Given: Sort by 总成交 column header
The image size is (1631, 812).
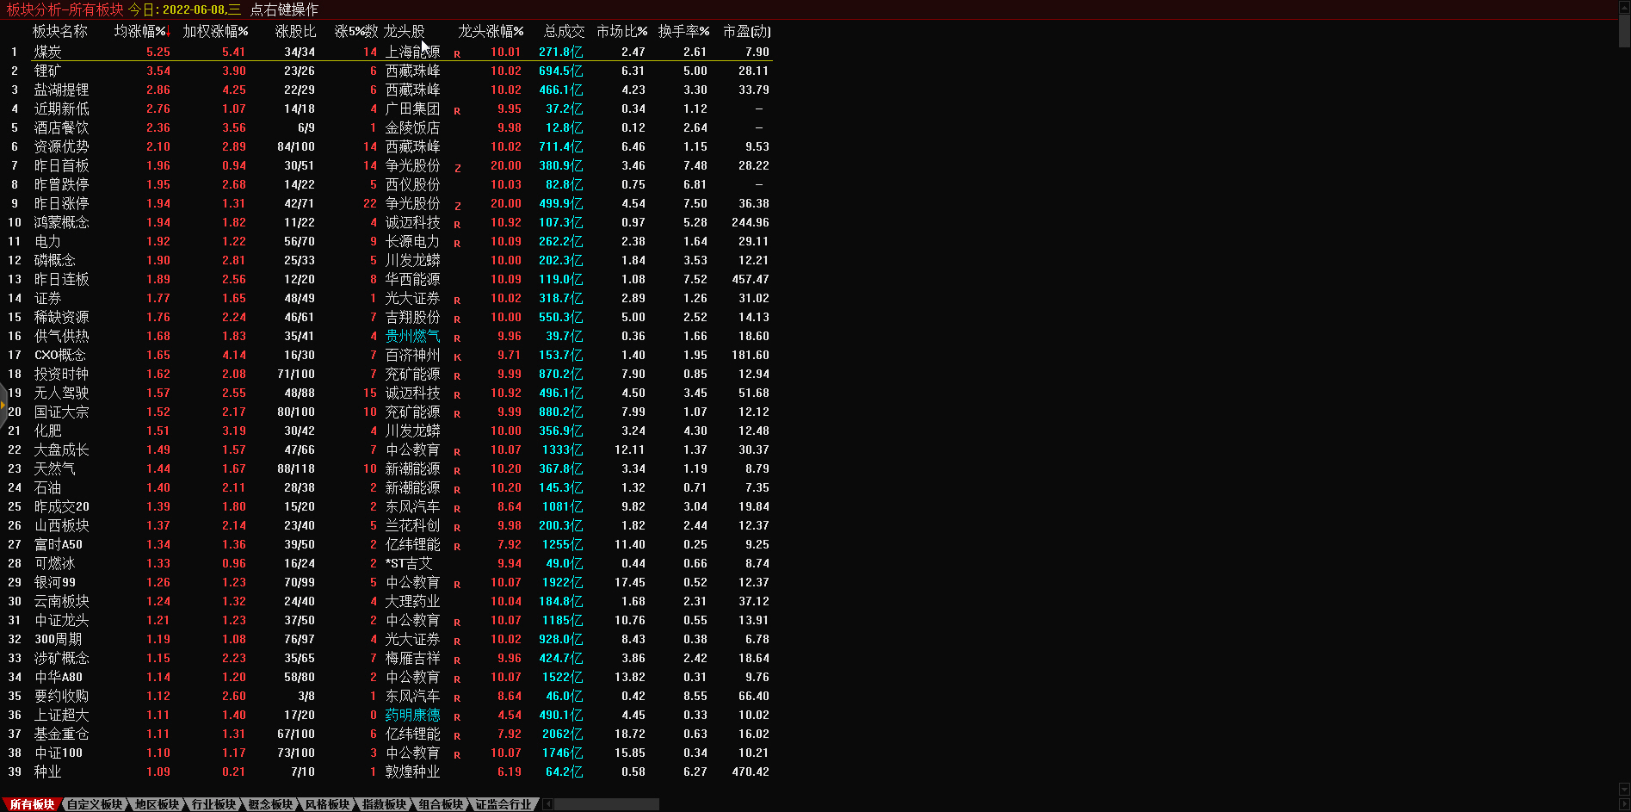Looking at the screenshot, I should (564, 31).
